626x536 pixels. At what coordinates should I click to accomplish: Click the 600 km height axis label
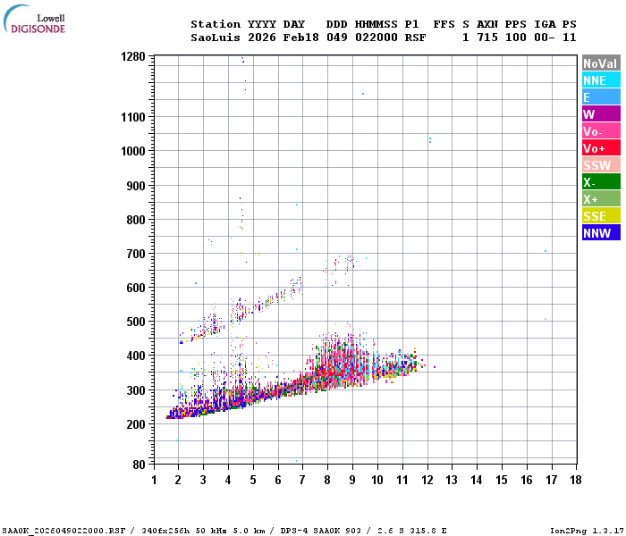pos(136,288)
